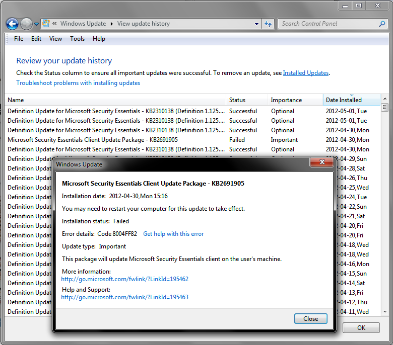This screenshot has width=393, height=345.
Task: Click the error Code 8004FF82 text
Action: click(x=117, y=234)
